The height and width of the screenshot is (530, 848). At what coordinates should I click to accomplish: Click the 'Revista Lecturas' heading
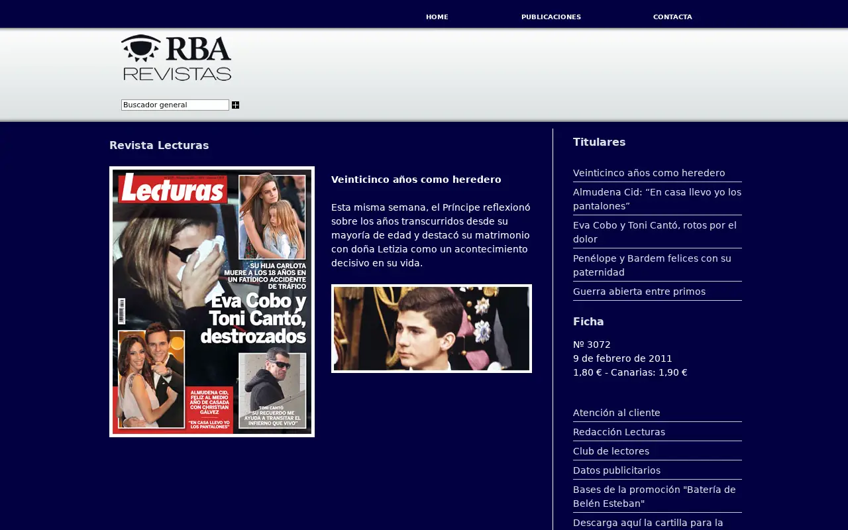pos(159,145)
